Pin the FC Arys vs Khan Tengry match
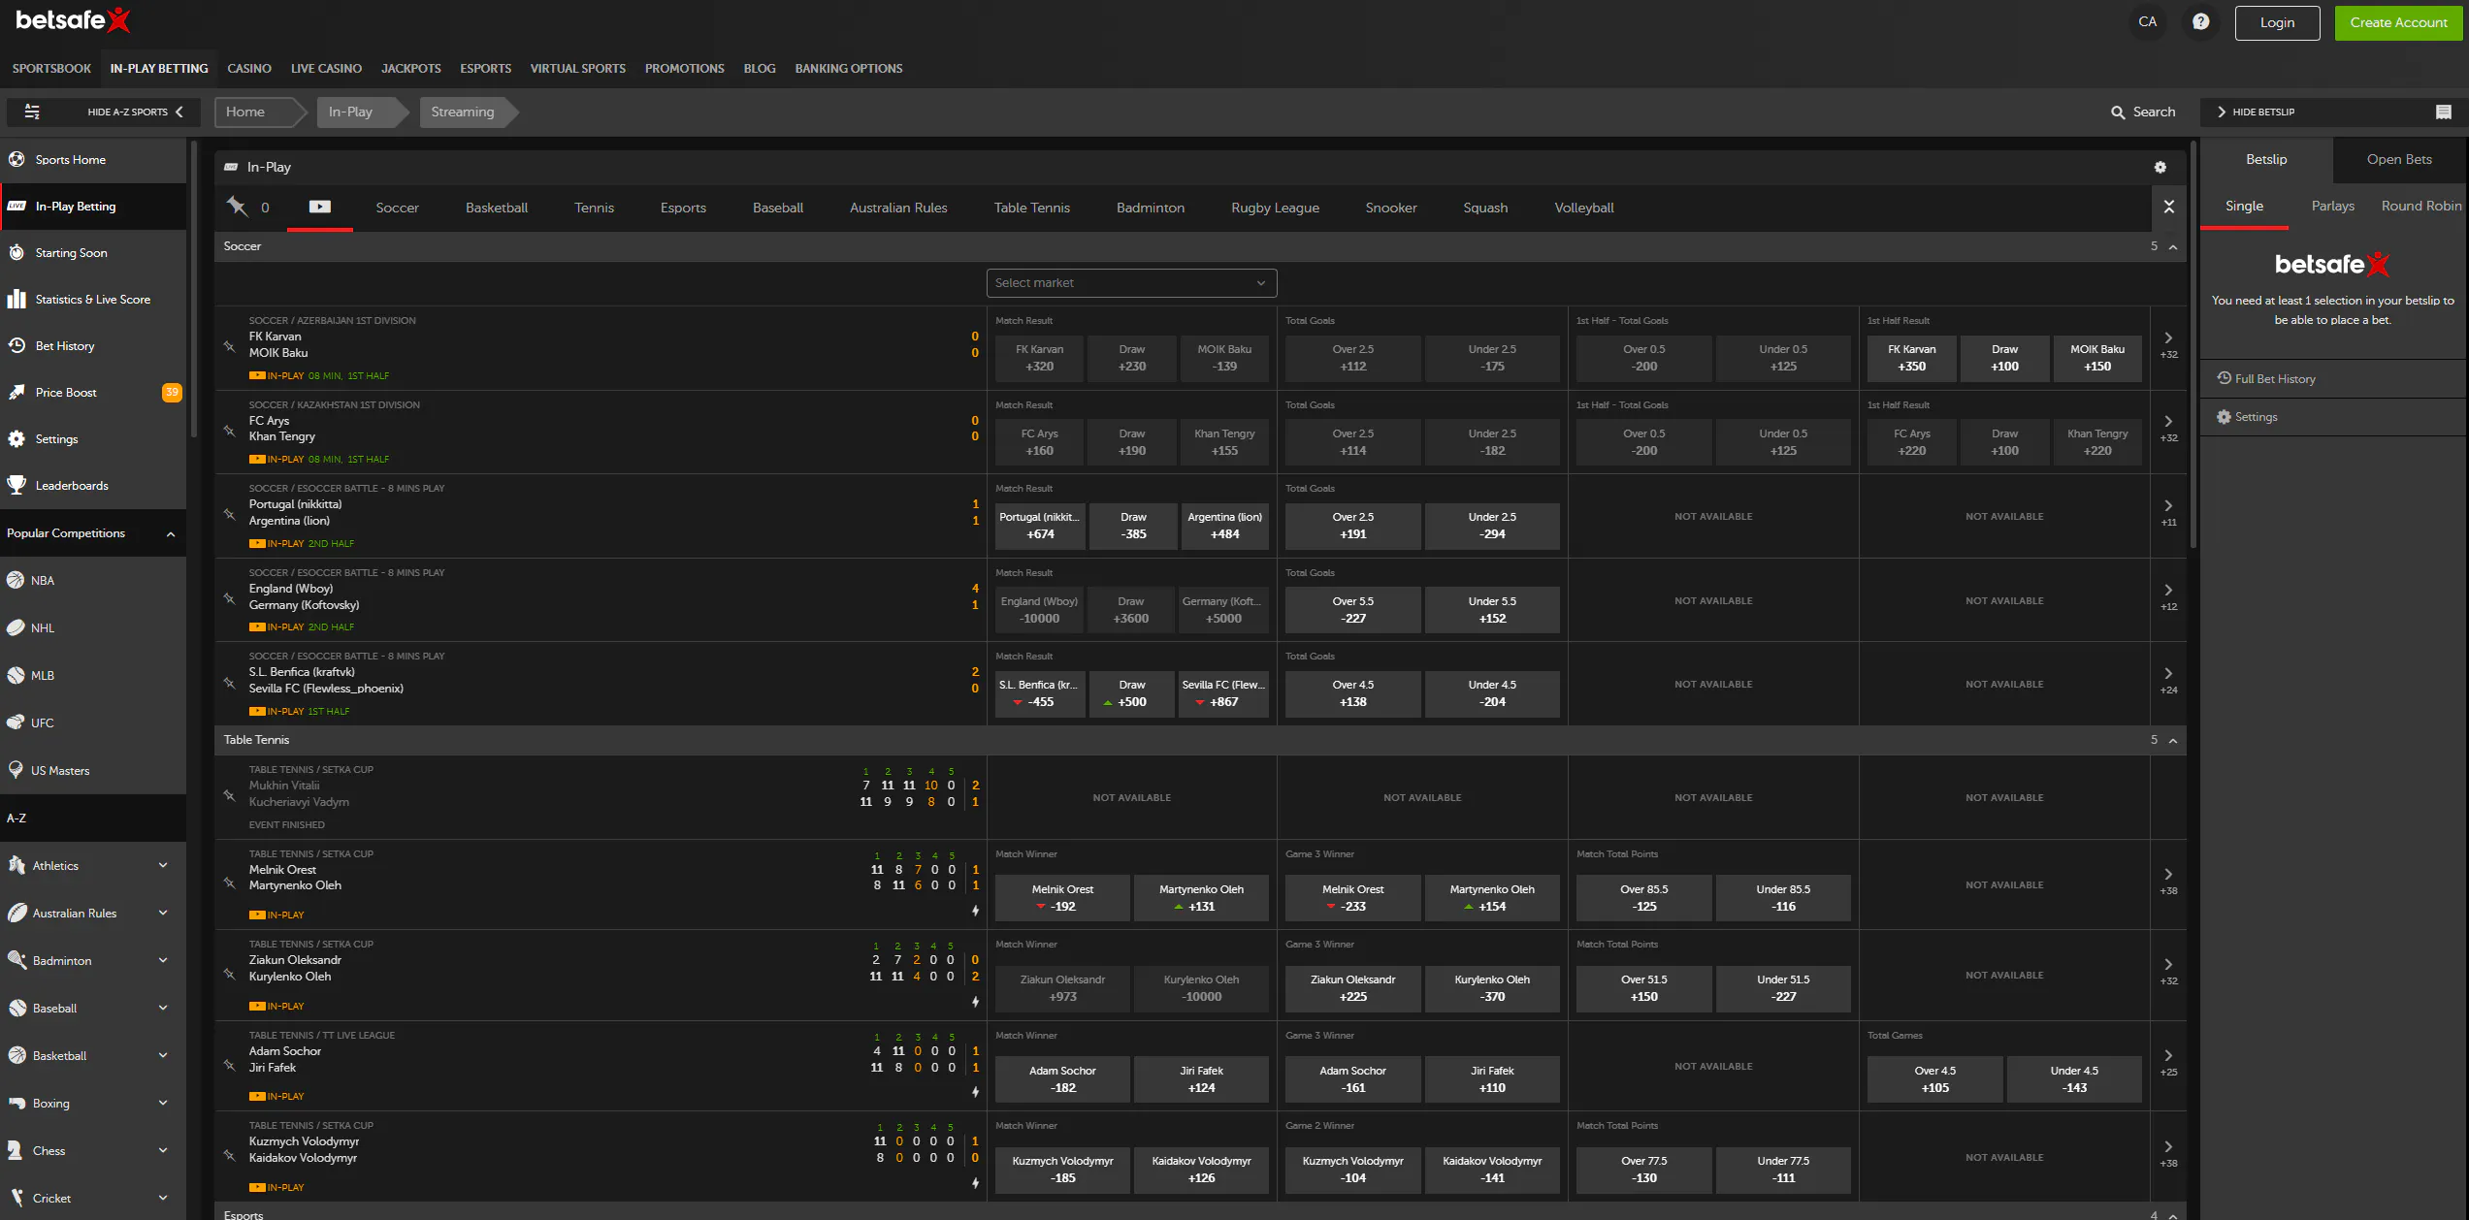 (x=230, y=430)
